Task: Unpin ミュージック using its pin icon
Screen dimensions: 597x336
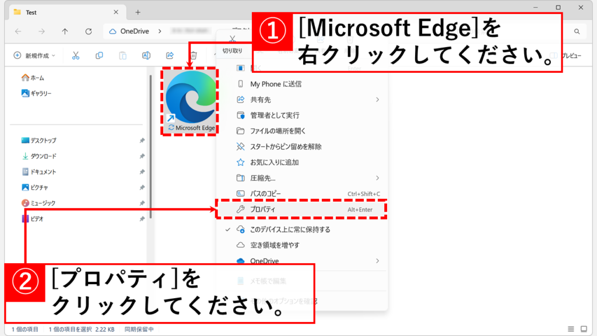Action: click(x=142, y=203)
